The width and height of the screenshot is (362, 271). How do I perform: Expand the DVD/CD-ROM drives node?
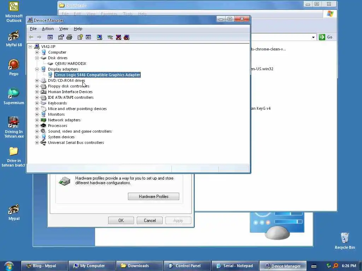point(37,80)
